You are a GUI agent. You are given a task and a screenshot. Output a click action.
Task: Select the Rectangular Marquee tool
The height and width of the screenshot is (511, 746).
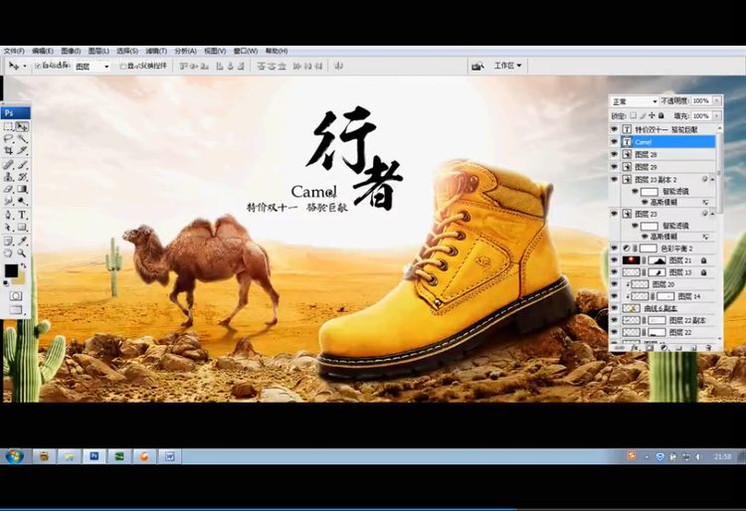(9, 127)
